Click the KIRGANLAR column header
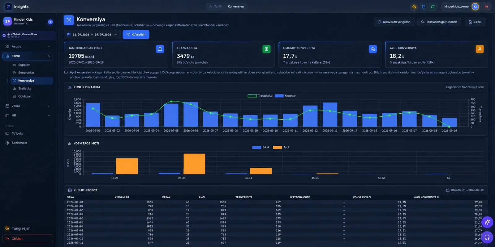 [x=122, y=197]
